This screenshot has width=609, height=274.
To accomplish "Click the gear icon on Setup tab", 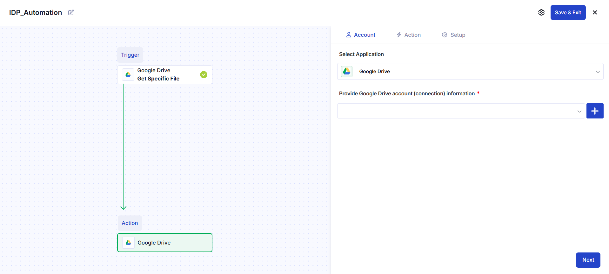I will (445, 35).
